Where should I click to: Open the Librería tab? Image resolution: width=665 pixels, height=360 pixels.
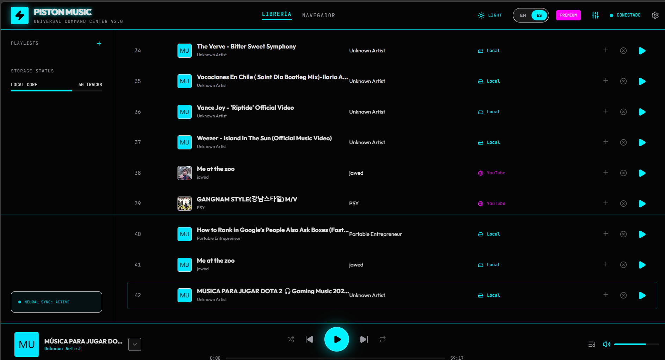(276, 14)
